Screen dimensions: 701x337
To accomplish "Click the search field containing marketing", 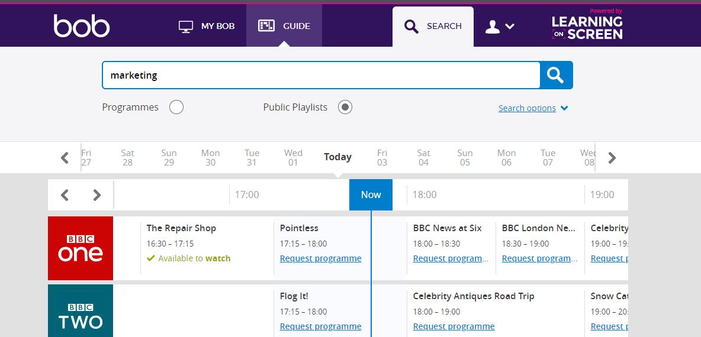I will coord(321,75).
